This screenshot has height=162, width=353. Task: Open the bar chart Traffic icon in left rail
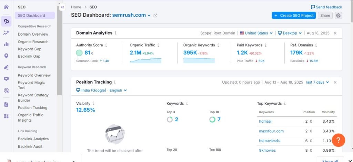(x=6, y=44)
